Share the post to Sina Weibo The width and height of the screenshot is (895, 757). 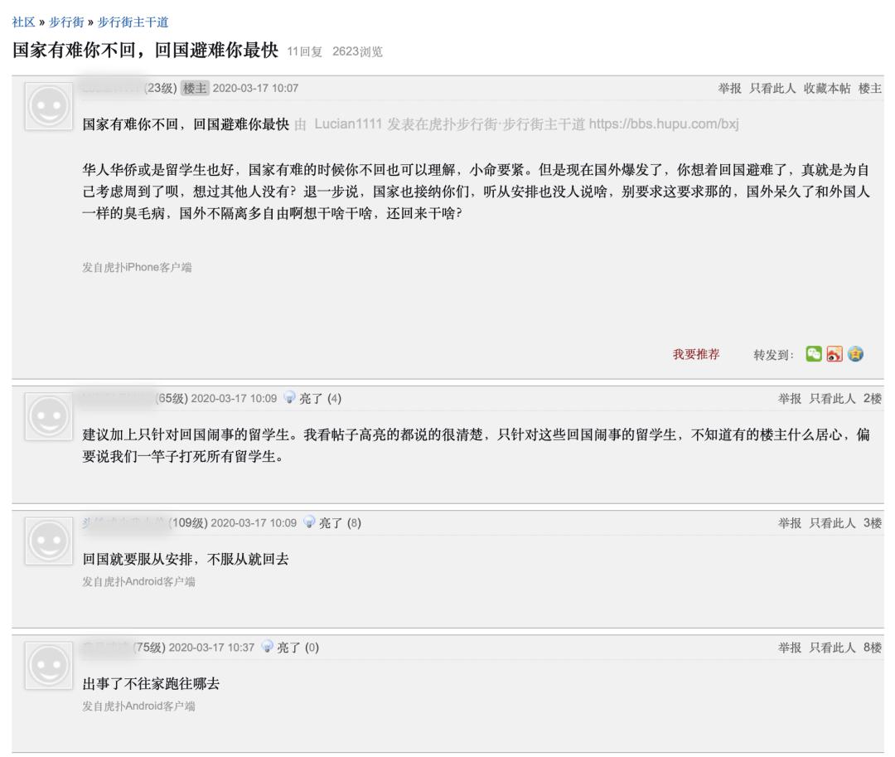(x=835, y=354)
